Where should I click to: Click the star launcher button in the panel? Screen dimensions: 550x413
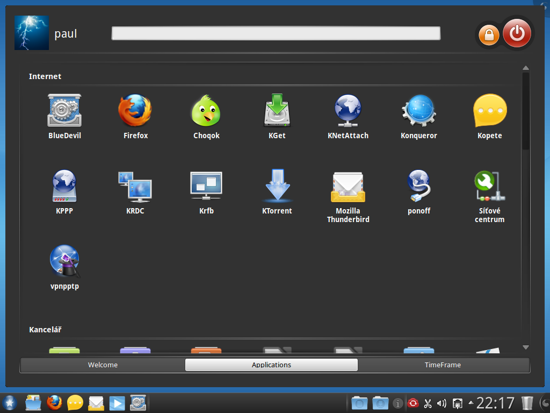tap(9, 402)
